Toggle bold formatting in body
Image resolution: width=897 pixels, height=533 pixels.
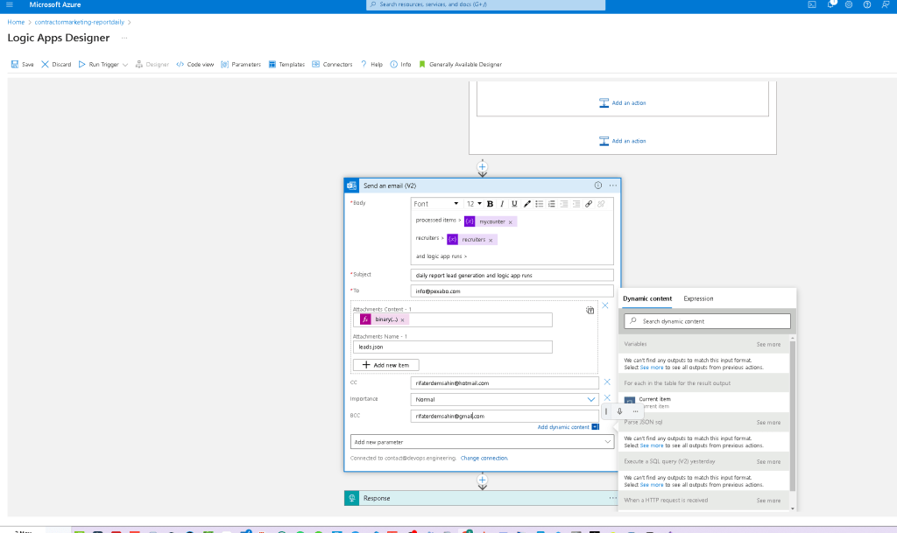pos(490,204)
